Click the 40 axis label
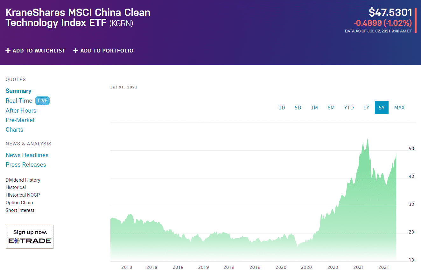 point(412,176)
